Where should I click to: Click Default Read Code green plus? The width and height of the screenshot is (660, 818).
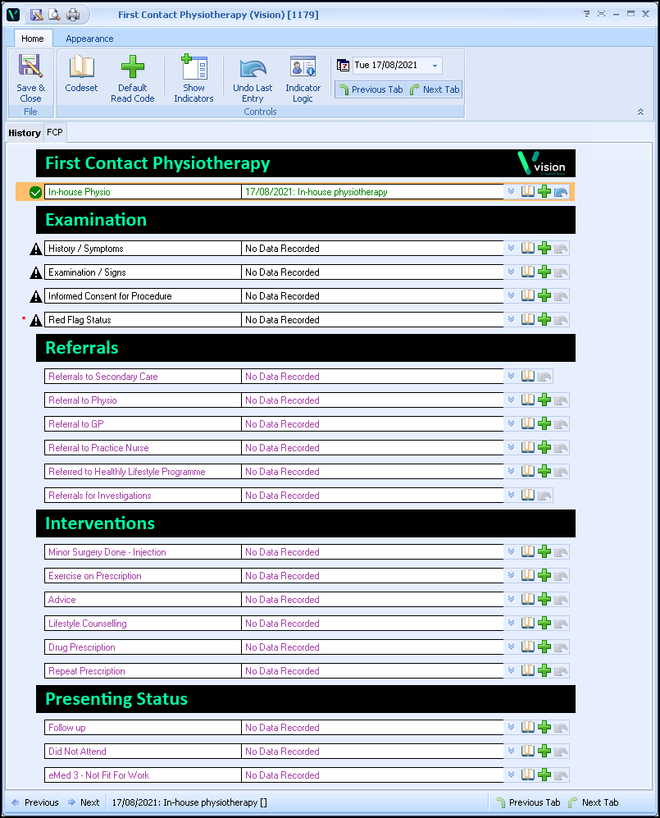tap(132, 79)
